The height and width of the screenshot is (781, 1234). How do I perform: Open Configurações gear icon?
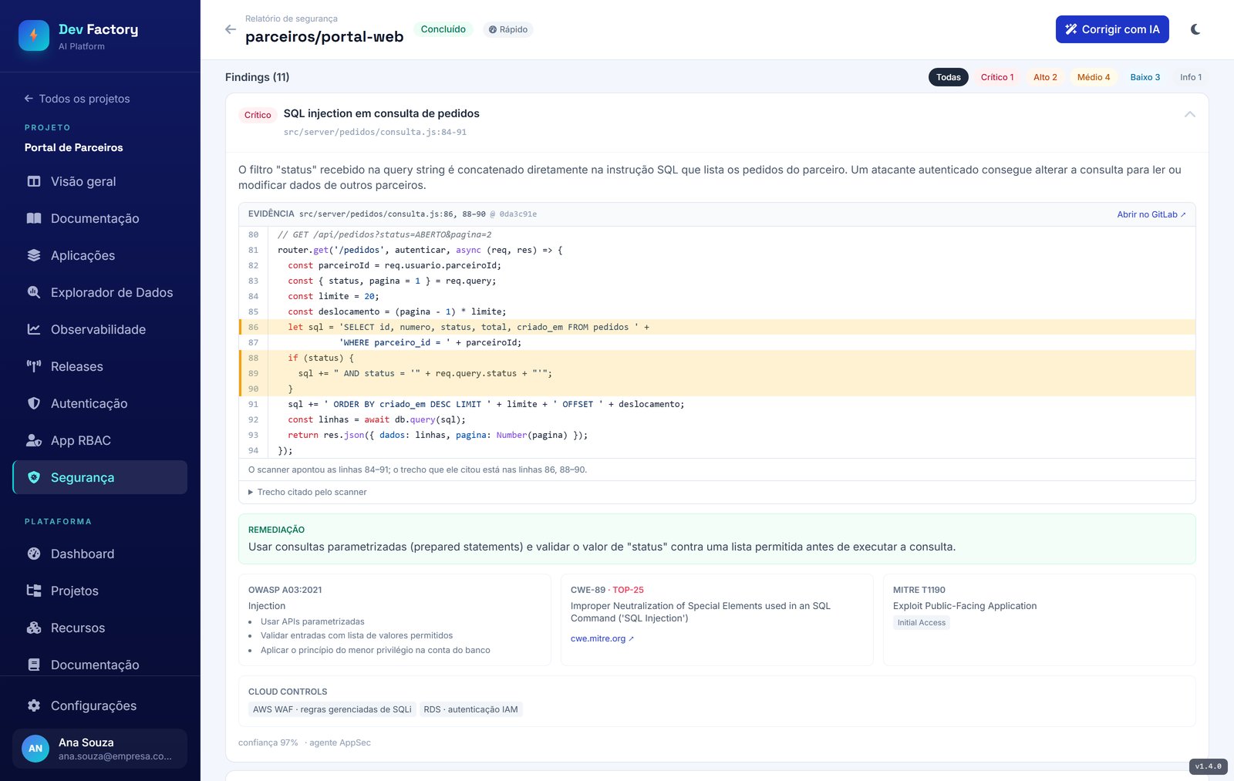click(x=34, y=705)
